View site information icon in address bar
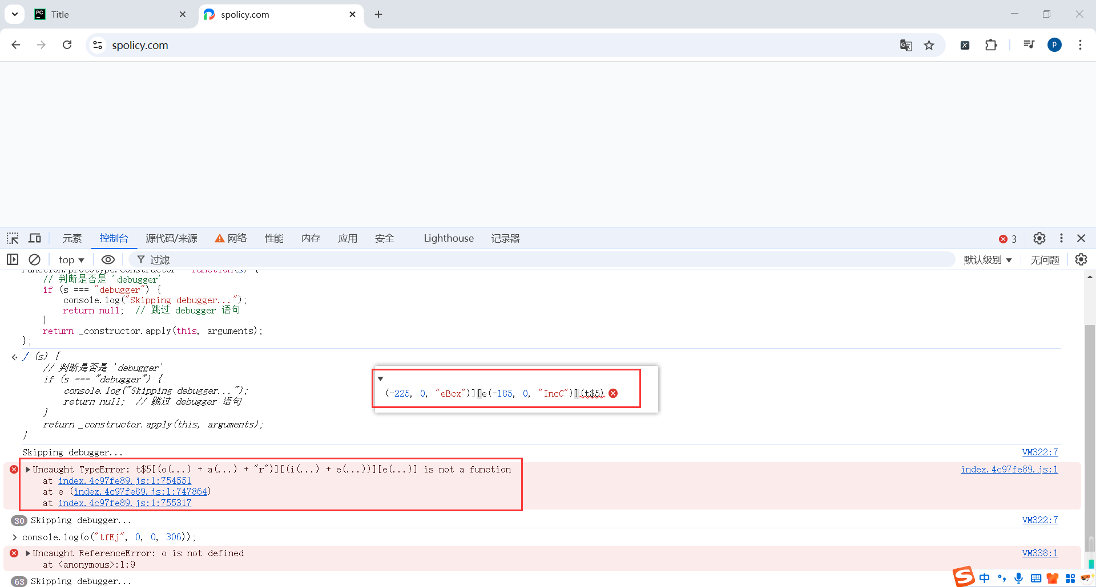Image resolution: width=1096 pixels, height=587 pixels. pyautogui.click(x=98, y=45)
